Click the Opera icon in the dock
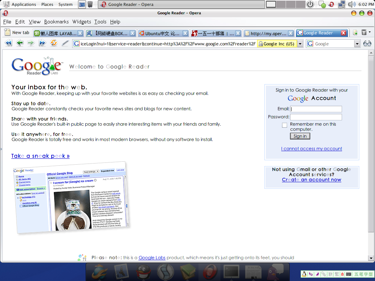 (210, 272)
